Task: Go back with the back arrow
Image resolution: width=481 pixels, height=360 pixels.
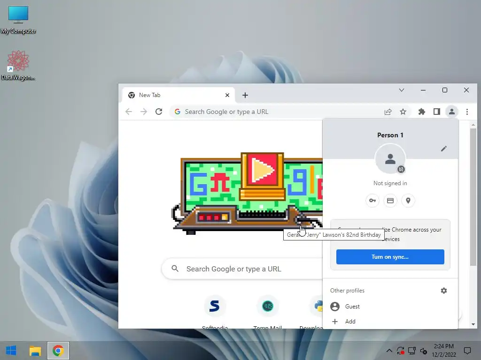Action: click(x=129, y=112)
